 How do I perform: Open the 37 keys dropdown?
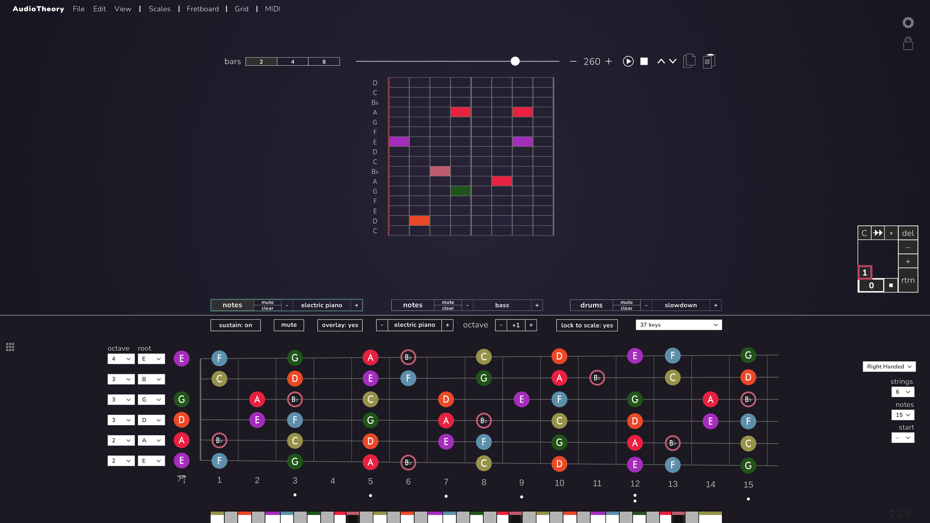pyautogui.click(x=678, y=324)
